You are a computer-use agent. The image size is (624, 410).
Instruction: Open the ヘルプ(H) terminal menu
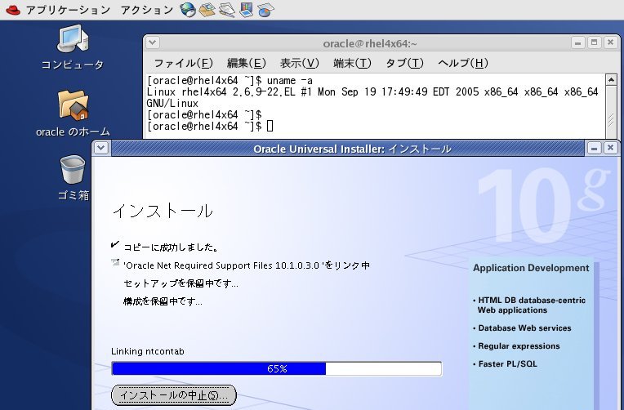pos(463,63)
